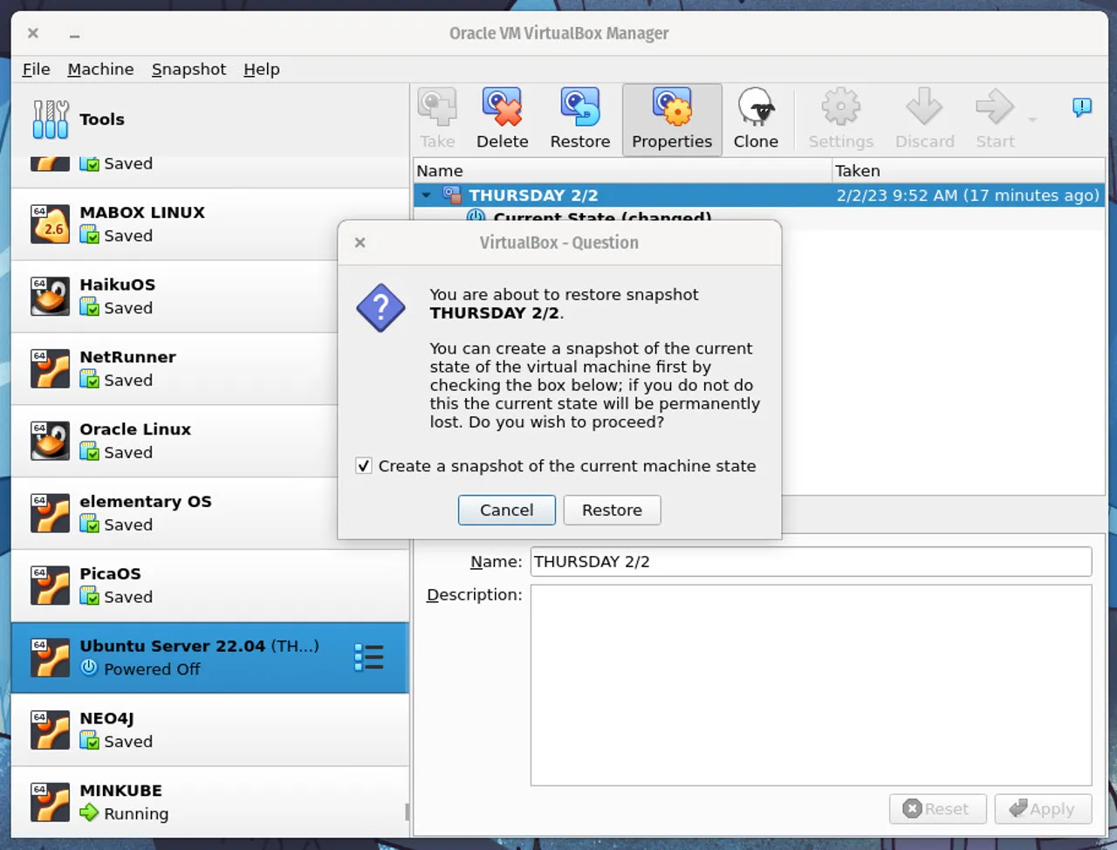
Task: Click Cancel in the Question dialog
Action: coord(506,510)
